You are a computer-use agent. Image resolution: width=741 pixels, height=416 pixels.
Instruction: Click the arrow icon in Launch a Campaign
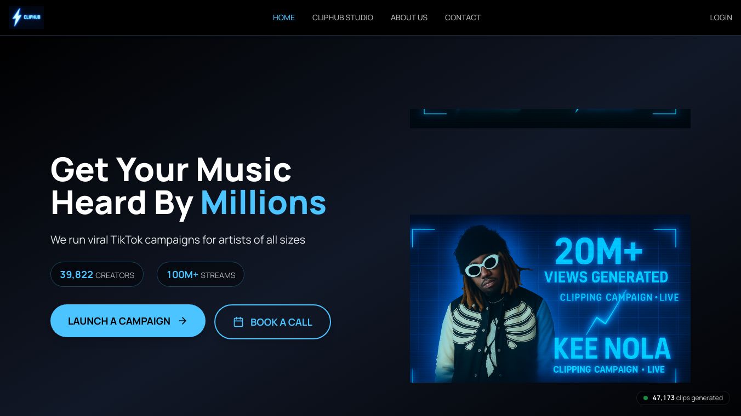pyautogui.click(x=183, y=321)
